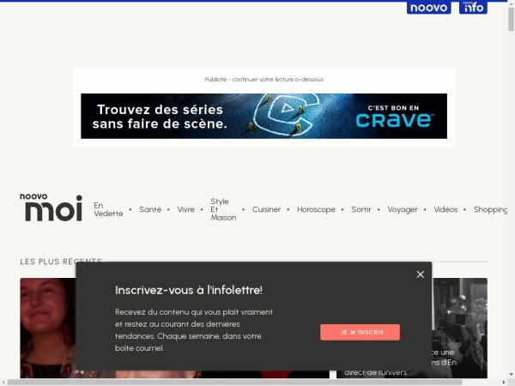Open the noovo logo link
The image size is (515, 386).
pos(428,8)
